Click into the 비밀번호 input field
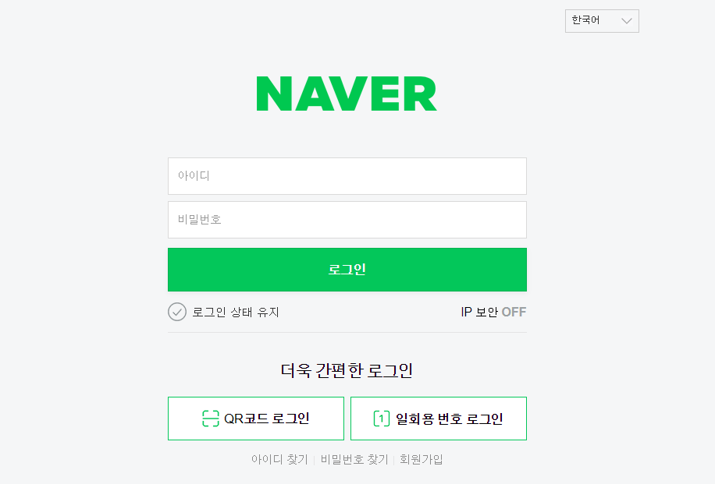715x484 pixels. (x=347, y=220)
